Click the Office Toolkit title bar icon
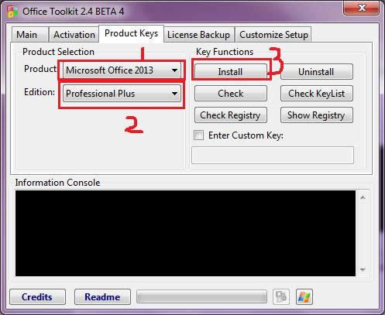 (12, 12)
